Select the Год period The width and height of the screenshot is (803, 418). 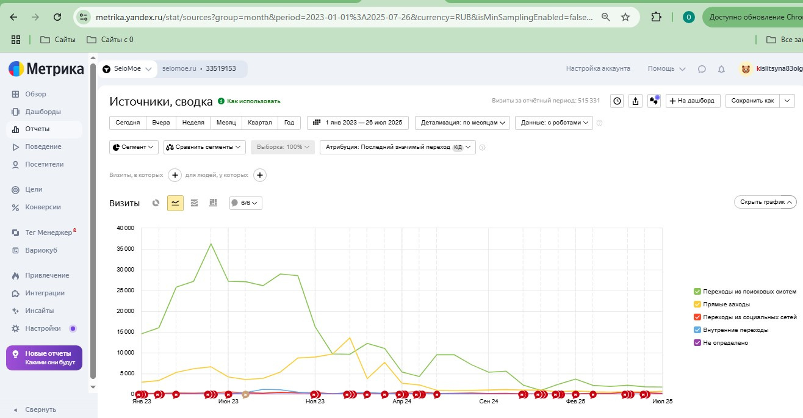tap(289, 123)
